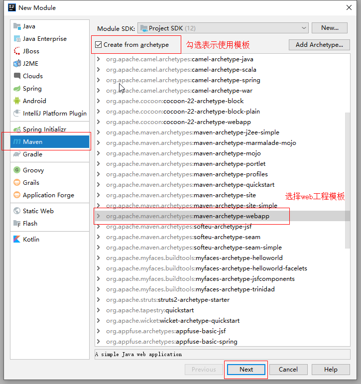
Task: Click the Android robot icon
Action: (x=17, y=101)
